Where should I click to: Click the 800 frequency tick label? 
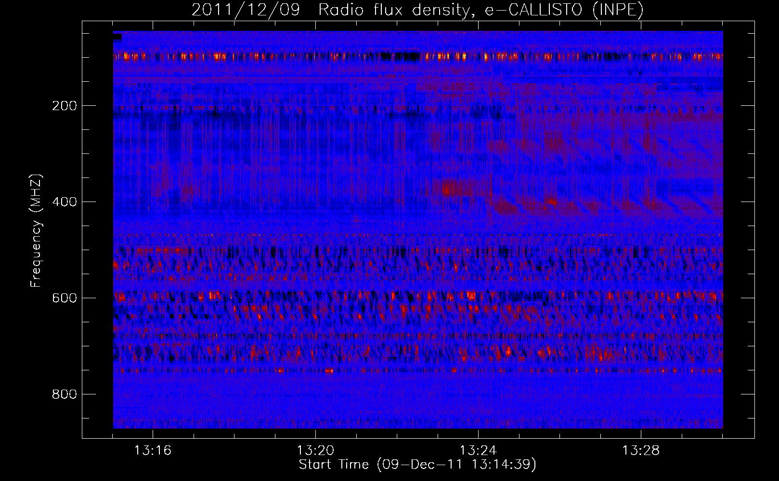coord(65,394)
